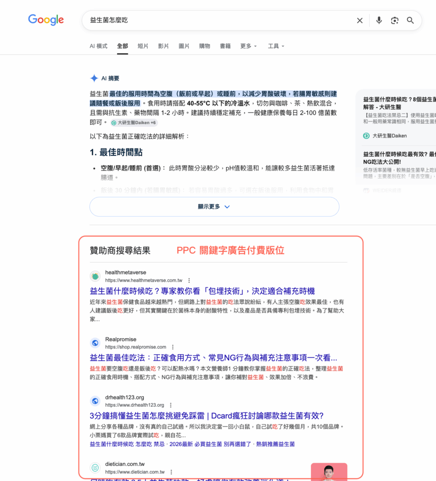
Task: Switch to the AI 模式 tab
Action: click(x=99, y=46)
